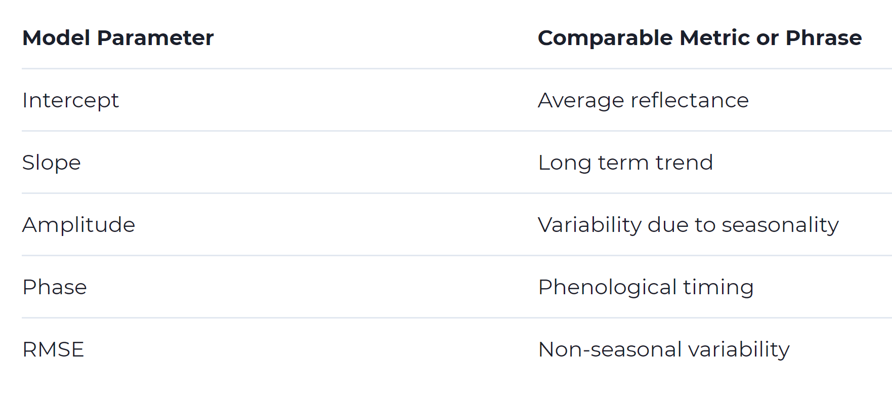The height and width of the screenshot is (394, 892).
Task: Click the Model Parameter column header
Action: coord(118,38)
